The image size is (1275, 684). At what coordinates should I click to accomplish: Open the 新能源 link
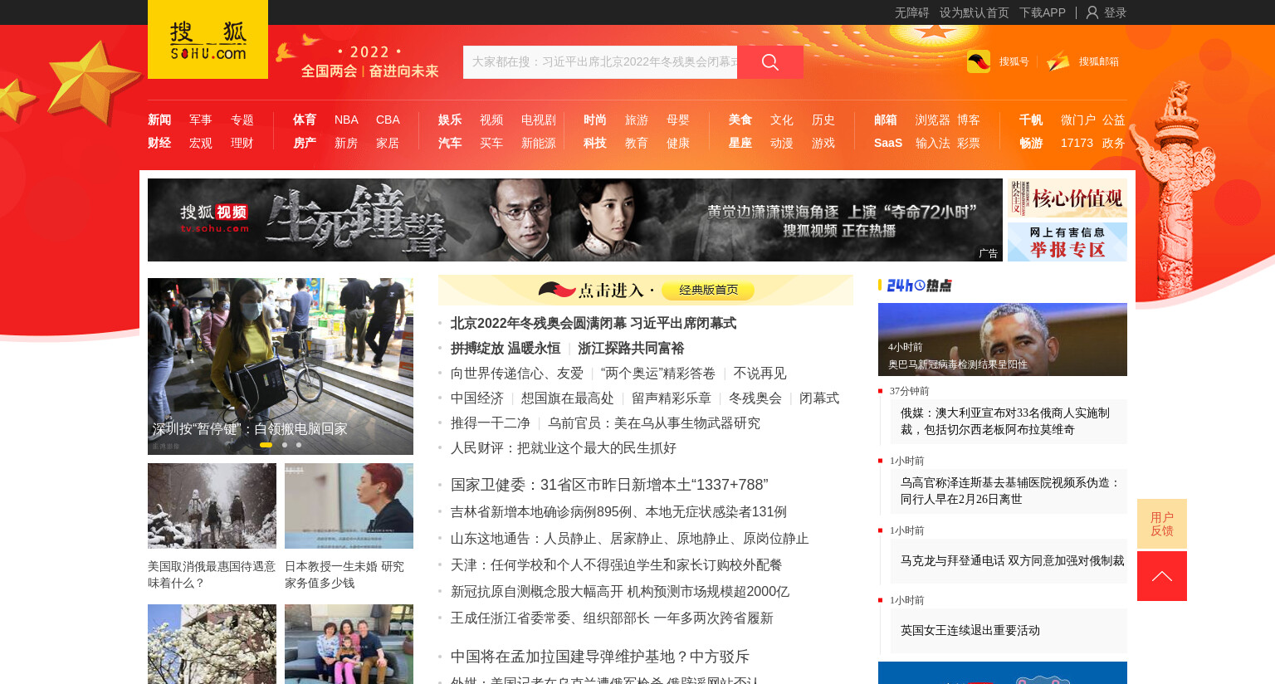[x=539, y=143]
